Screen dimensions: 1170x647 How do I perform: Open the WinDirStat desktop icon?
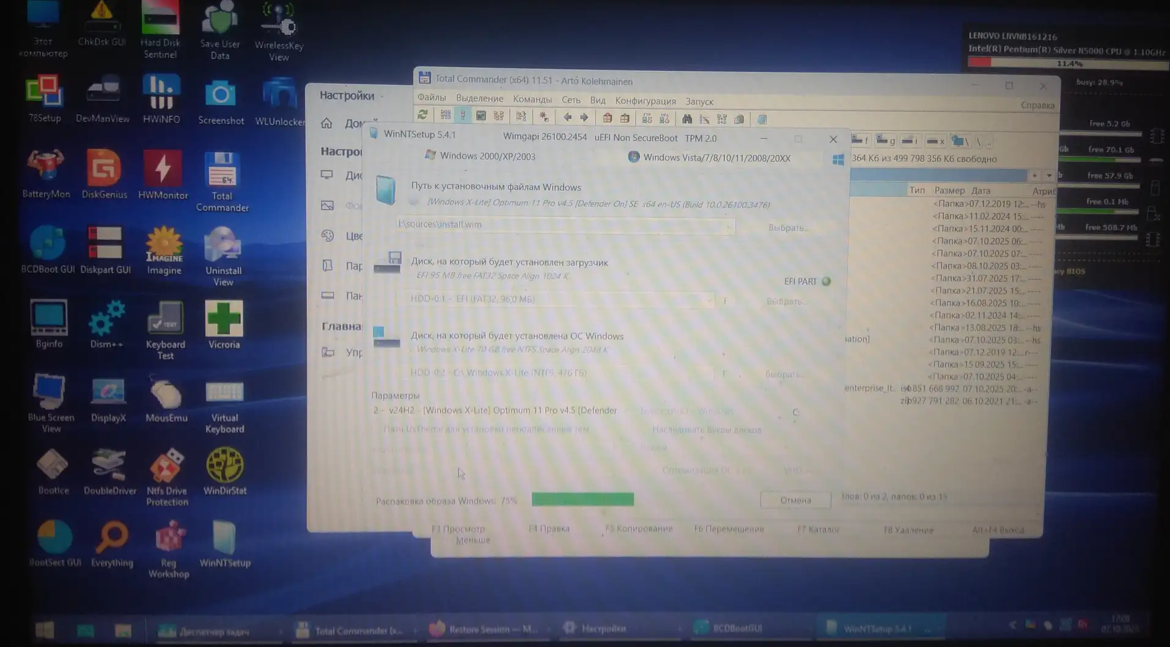coord(225,470)
